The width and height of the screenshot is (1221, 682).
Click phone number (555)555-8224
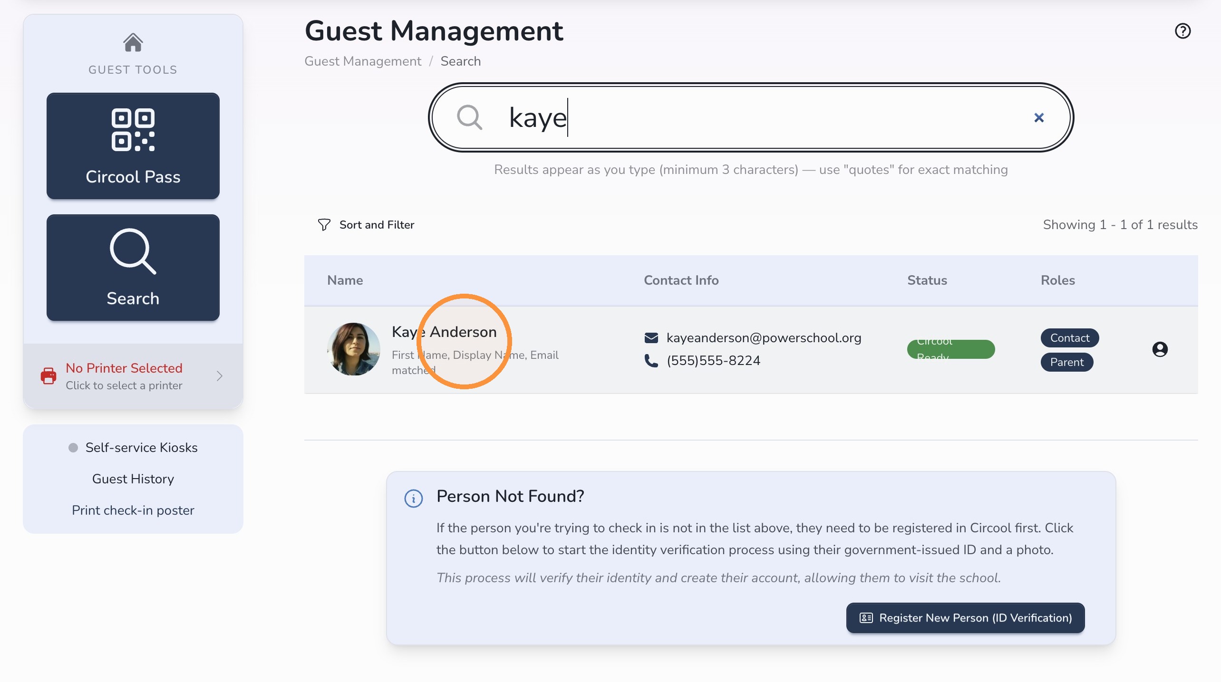713,361
